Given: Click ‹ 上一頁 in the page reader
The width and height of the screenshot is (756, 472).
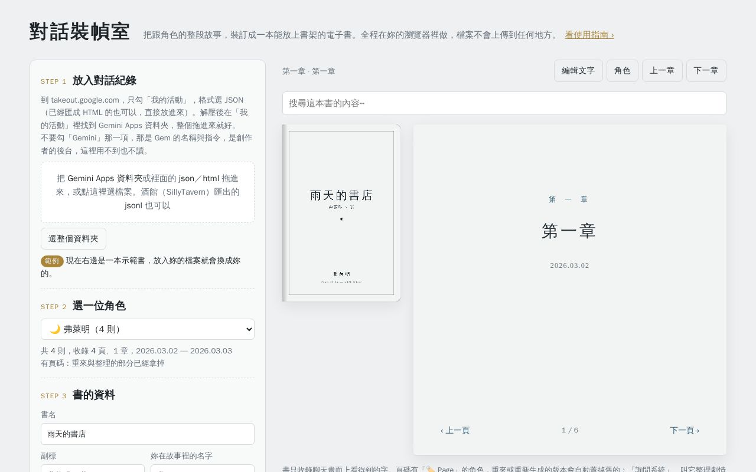Looking at the screenshot, I should (455, 431).
